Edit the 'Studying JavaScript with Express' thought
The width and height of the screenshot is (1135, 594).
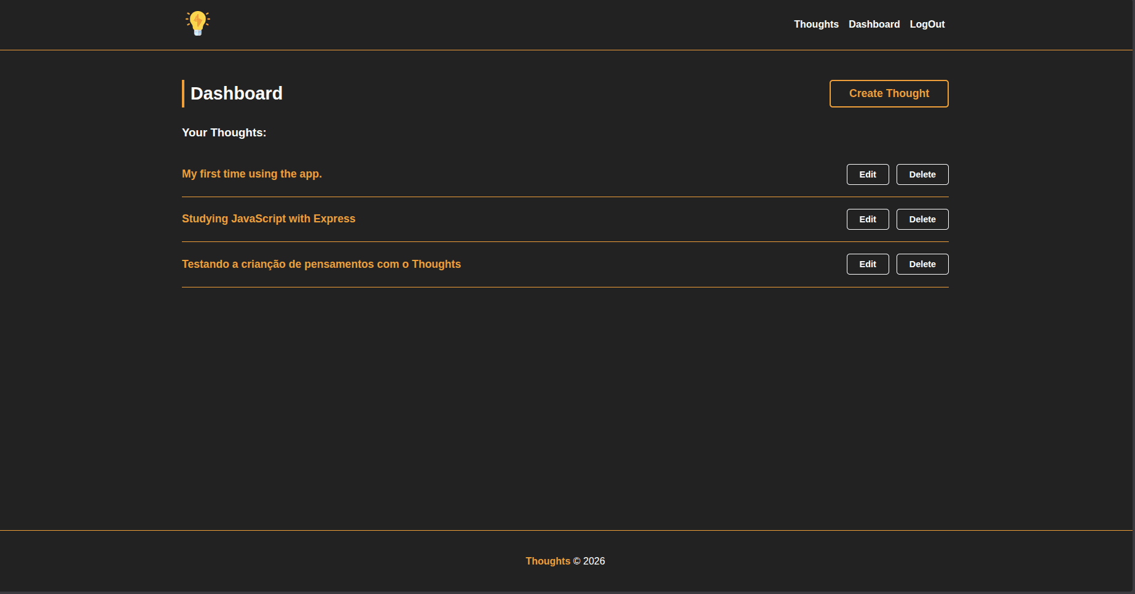867,219
